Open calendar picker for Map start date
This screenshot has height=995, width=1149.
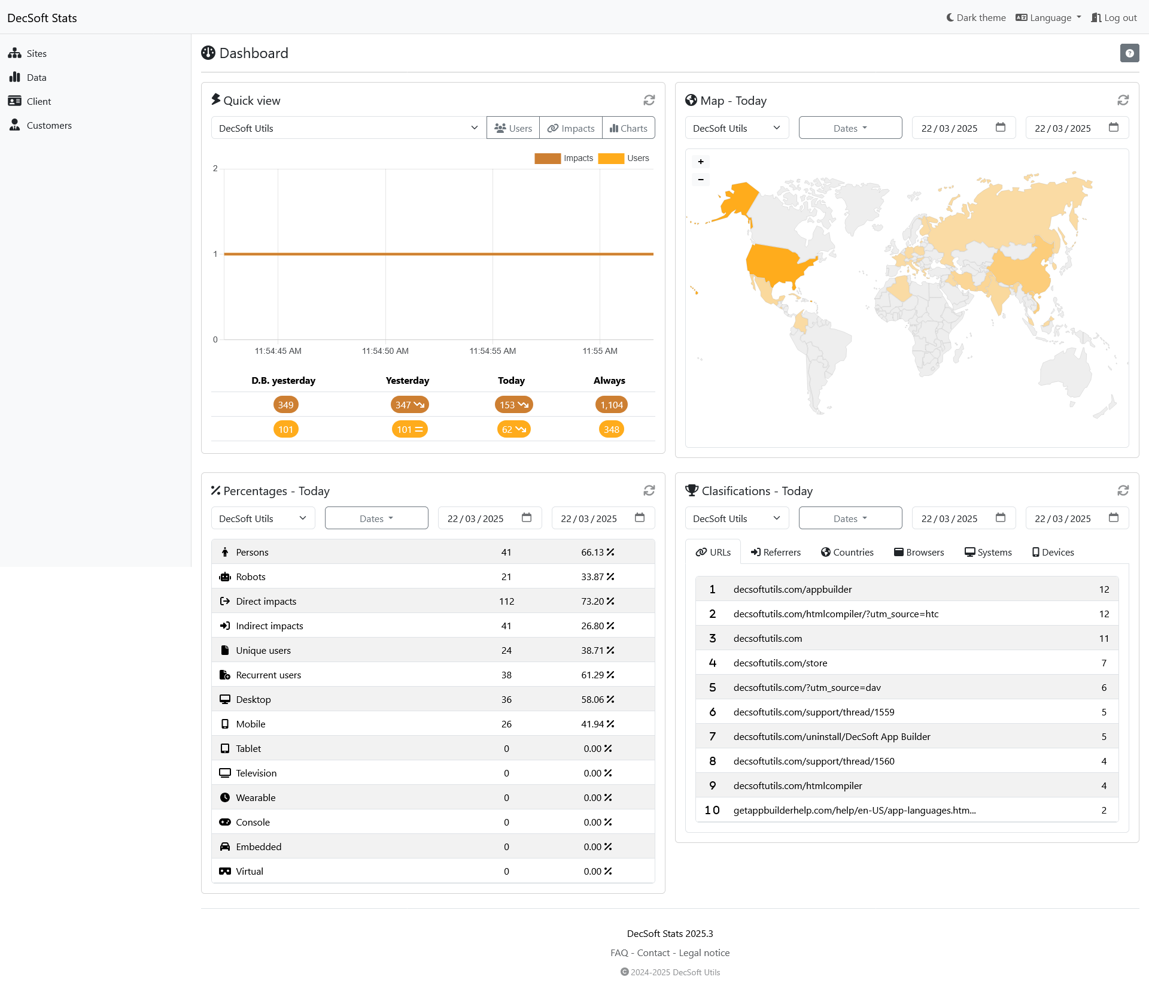click(x=1001, y=128)
